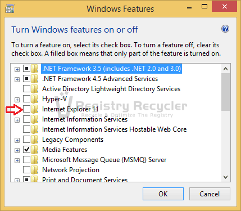Expand the Legacy Components node
The image size is (241, 211).
17,140
